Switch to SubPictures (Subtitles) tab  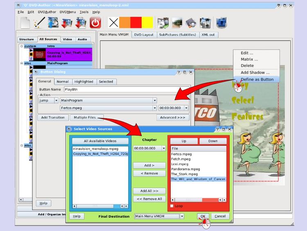177,35
